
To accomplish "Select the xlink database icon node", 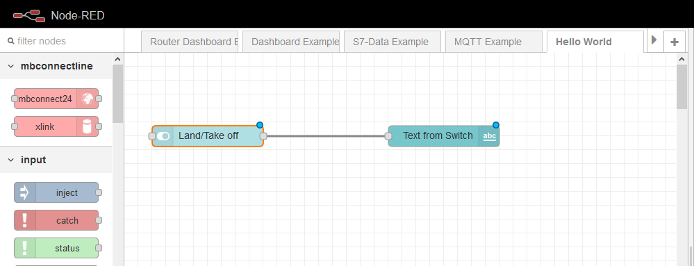I will tap(88, 126).
